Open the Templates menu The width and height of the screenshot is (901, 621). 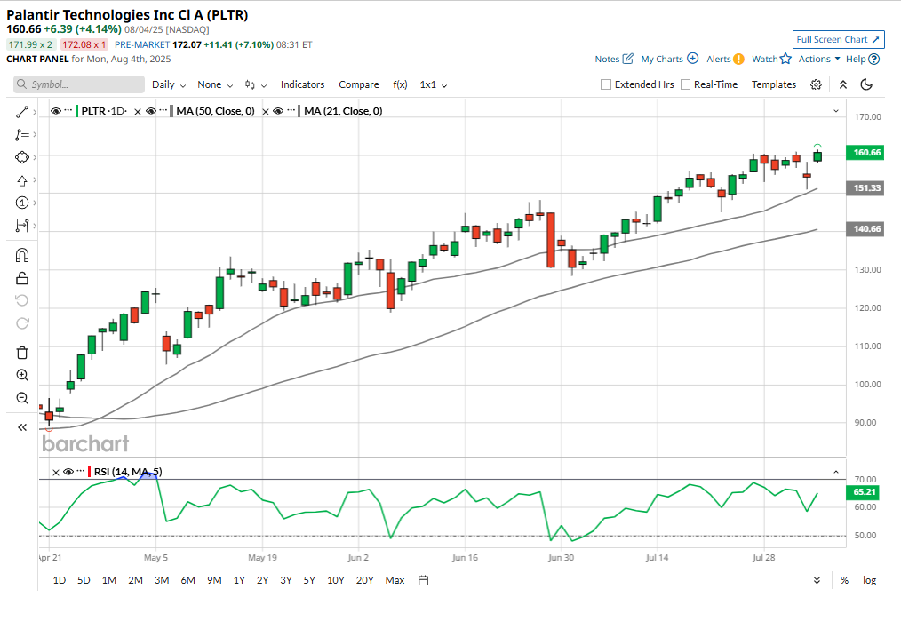pos(773,85)
